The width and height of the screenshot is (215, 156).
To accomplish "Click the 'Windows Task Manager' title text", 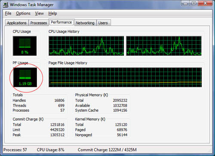I will [32, 5].
